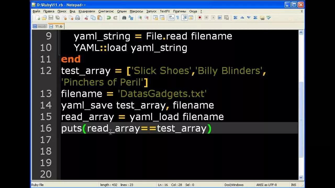Screen dimensions: 335x188
Task: Click the Open file folder icon
Action: click(44, 18)
